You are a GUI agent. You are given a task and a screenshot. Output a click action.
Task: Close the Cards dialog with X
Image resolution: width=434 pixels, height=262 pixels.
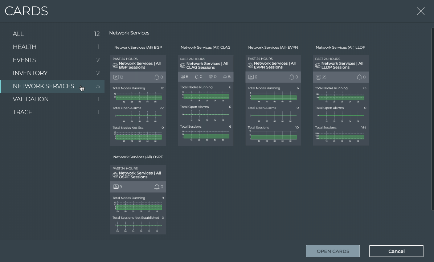(x=421, y=11)
